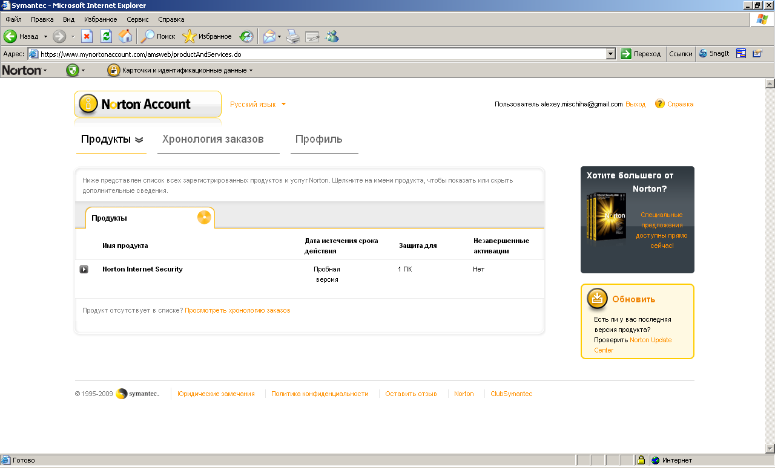
Task: Open the History toolbar icon
Action: point(246,36)
